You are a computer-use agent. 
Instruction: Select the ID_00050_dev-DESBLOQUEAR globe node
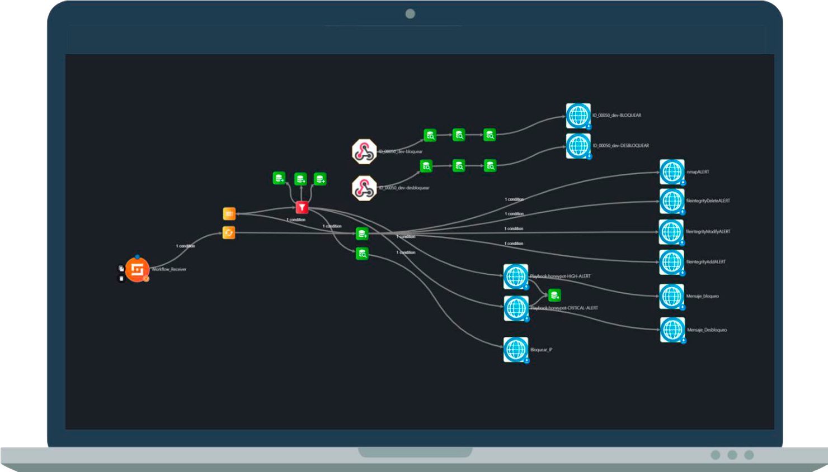pyautogui.click(x=578, y=146)
